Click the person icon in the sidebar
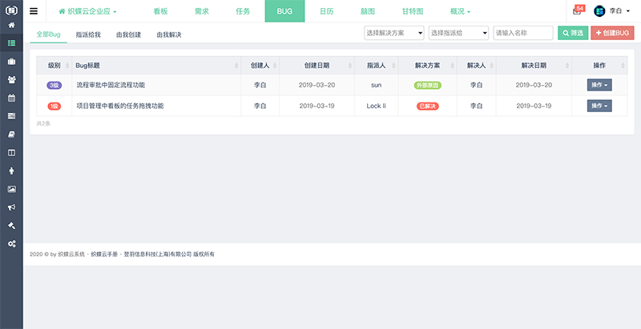The image size is (641, 329). point(11,171)
